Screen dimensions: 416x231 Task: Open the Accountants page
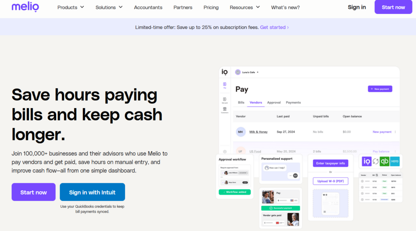pos(148,7)
